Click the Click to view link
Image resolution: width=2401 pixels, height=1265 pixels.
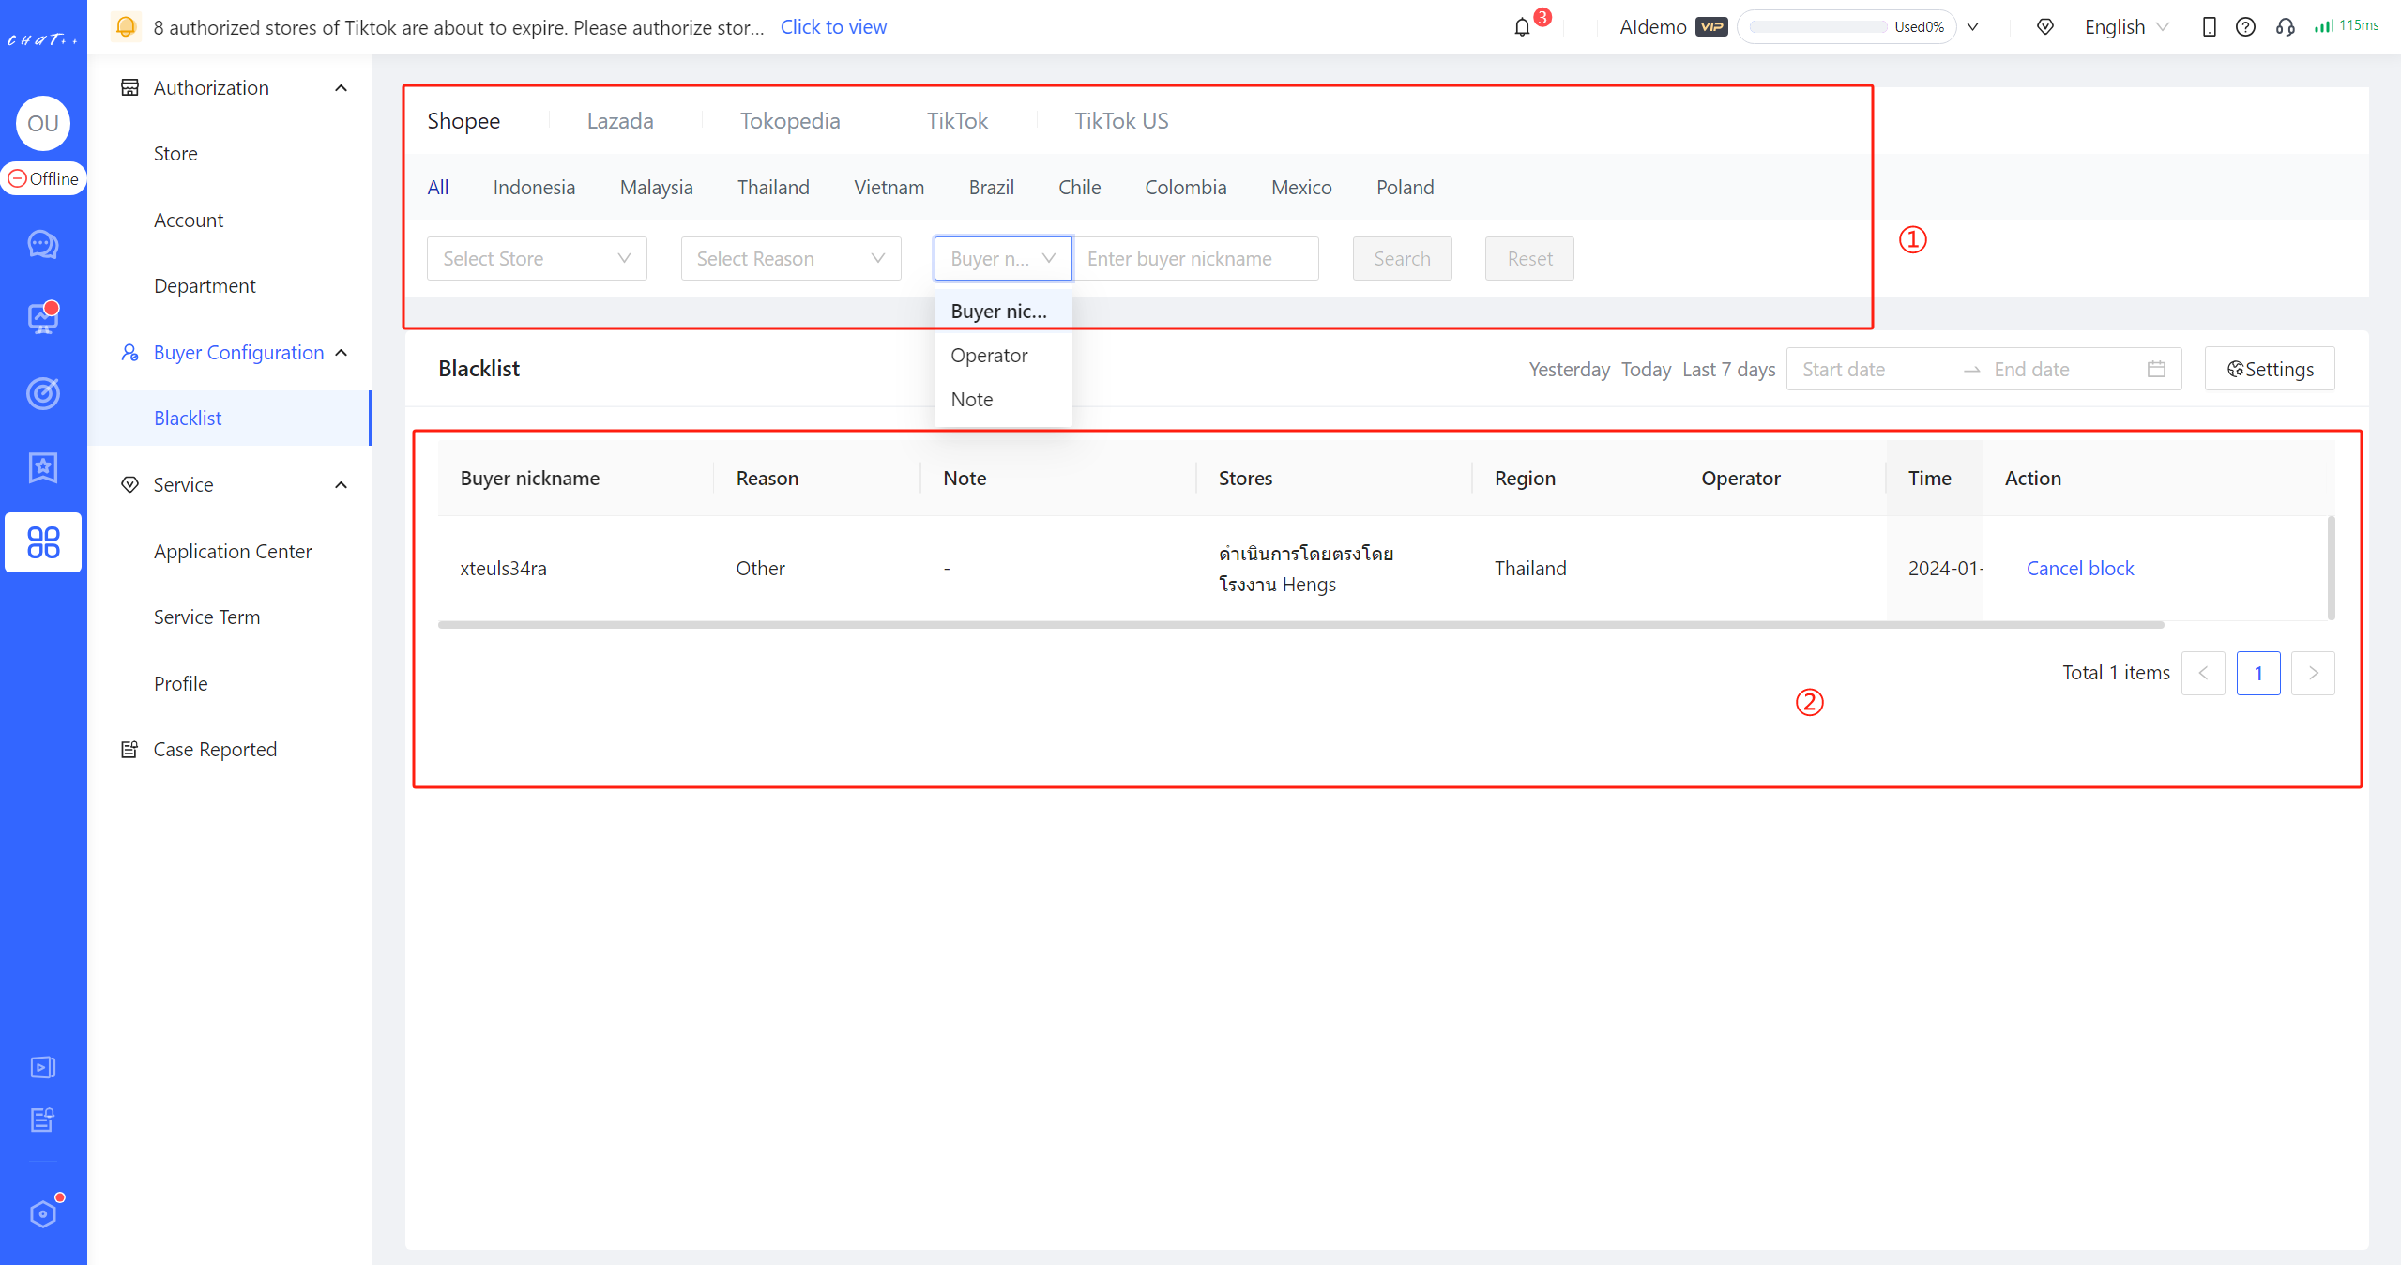833,26
